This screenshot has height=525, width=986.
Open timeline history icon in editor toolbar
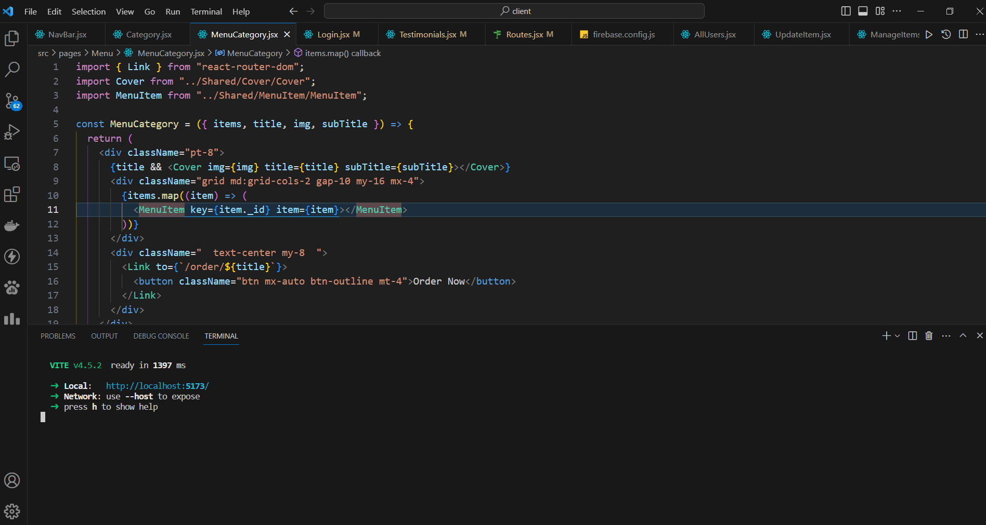pyautogui.click(x=946, y=34)
